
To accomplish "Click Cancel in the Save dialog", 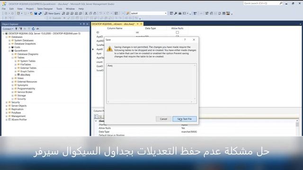I will click(x=163, y=119).
